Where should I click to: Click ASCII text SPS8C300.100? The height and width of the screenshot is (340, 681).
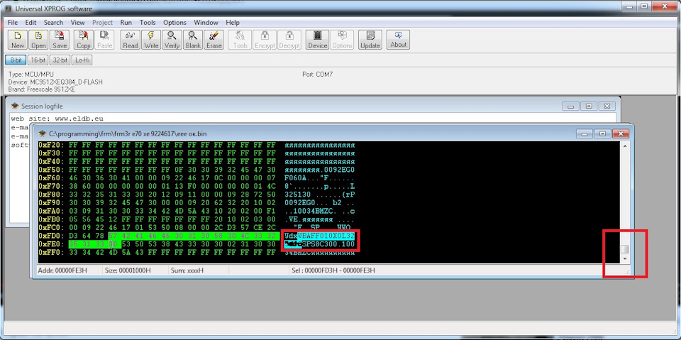(328, 244)
